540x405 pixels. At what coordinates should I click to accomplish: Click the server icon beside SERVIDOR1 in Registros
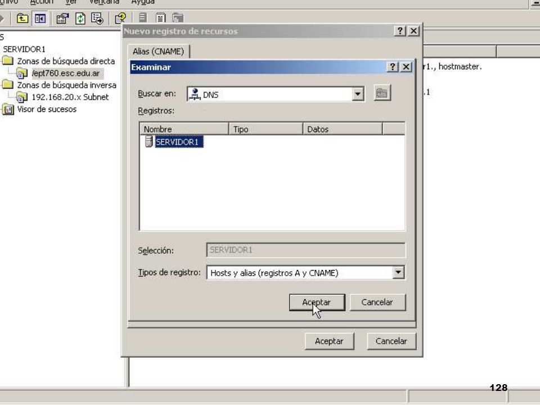(148, 142)
